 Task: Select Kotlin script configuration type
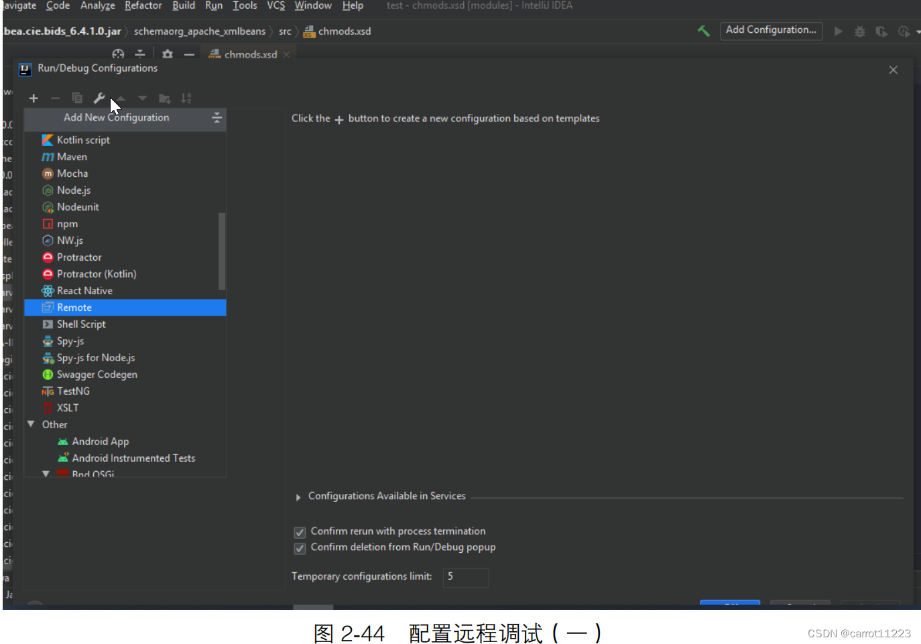pos(125,140)
